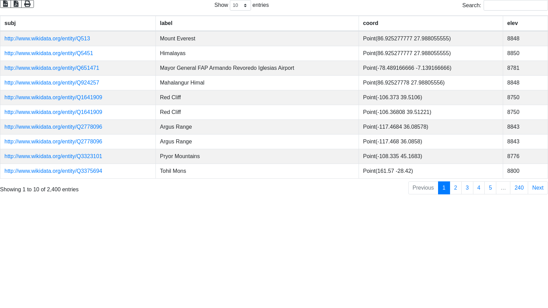This screenshot has width=548, height=308.
Task: Sort by the elev column header
Action: coord(512,23)
